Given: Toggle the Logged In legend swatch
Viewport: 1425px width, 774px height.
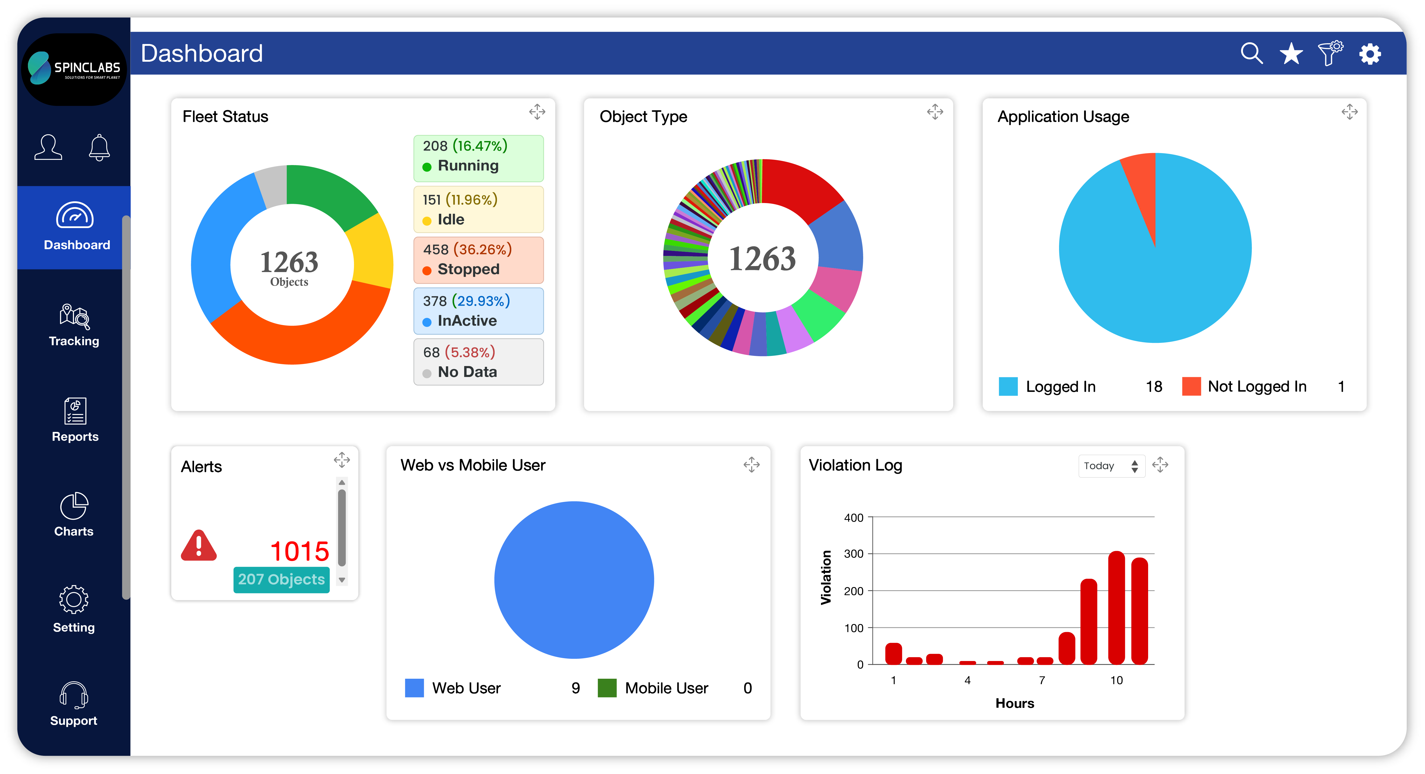Looking at the screenshot, I should pyautogui.click(x=1008, y=386).
